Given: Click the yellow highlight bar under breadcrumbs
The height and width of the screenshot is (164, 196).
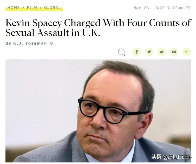Looking at the screenshot, I should (x=34, y=10).
